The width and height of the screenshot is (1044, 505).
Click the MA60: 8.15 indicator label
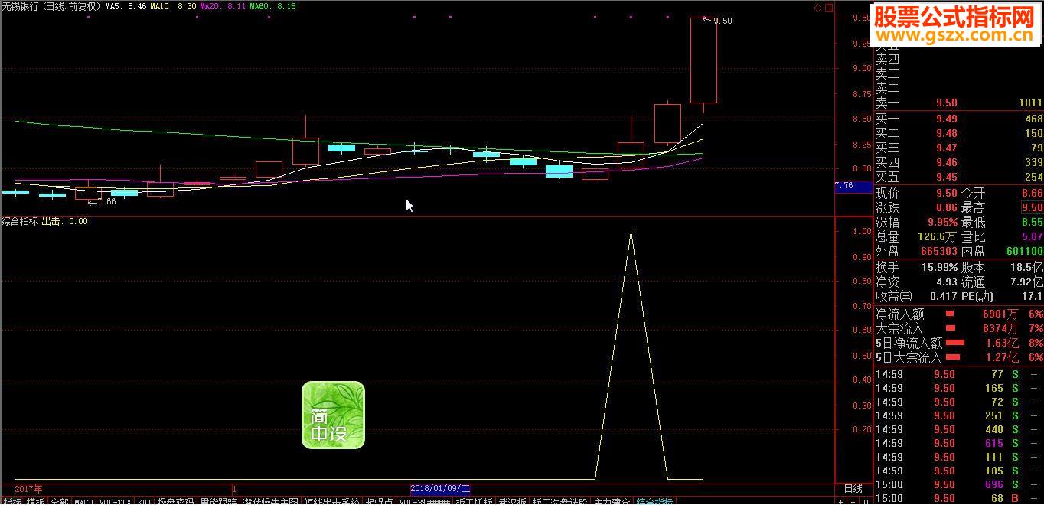point(273,6)
